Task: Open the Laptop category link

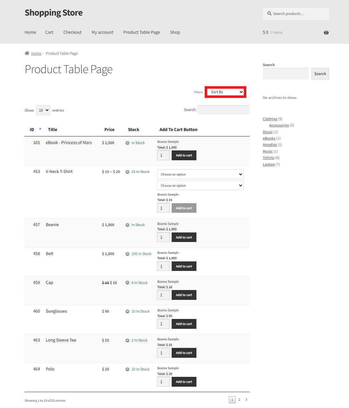Action: click(269, 164)
